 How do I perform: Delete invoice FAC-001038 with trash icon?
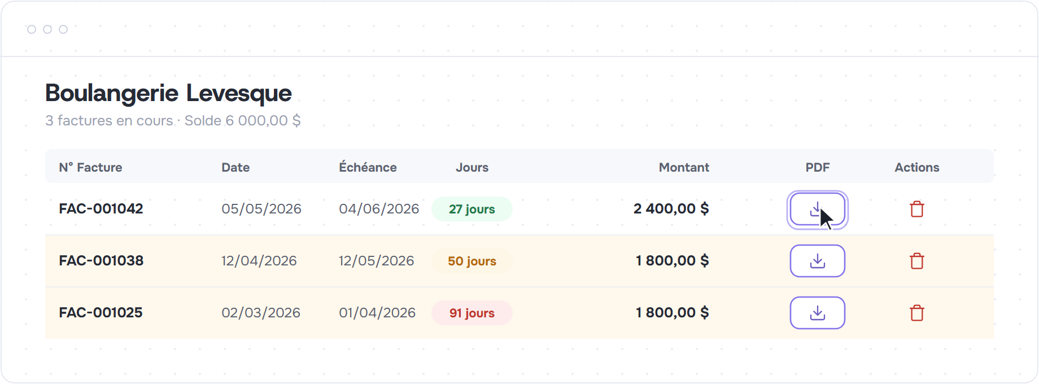click(917, 261)
